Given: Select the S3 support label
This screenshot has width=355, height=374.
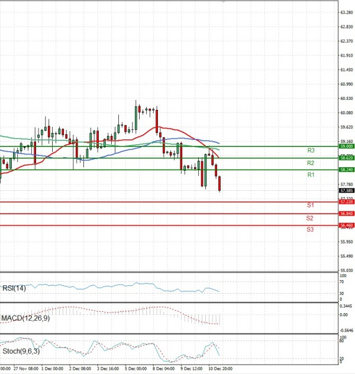Looking at the screenshot, I should click(310, 229).
